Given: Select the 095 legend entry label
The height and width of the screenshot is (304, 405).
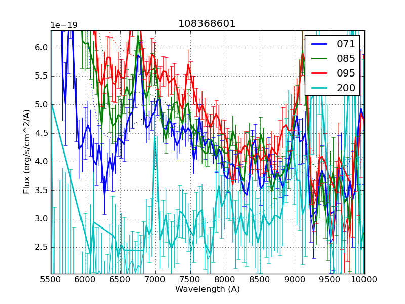Looking at the screenshot, I should pos(347,73).
